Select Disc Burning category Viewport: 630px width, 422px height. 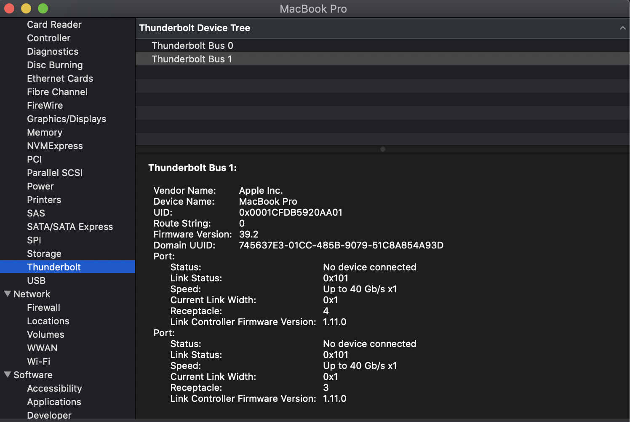(55, 65)
